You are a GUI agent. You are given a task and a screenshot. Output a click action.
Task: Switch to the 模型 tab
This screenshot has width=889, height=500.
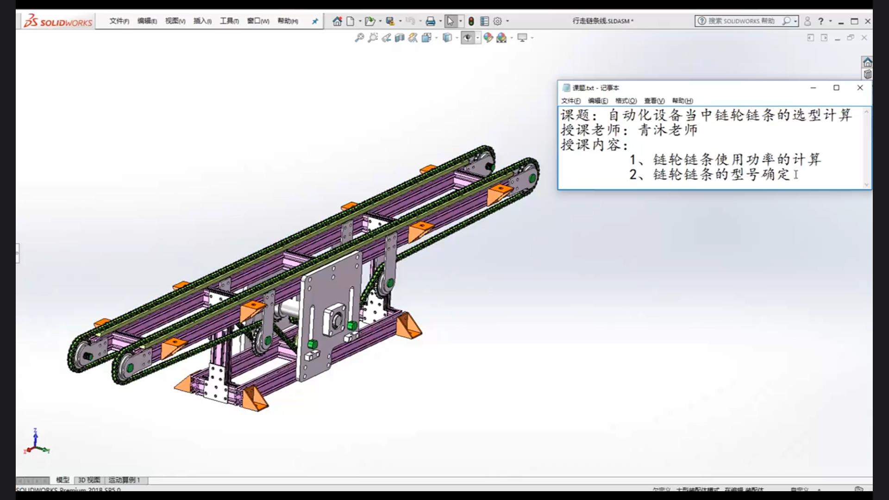(63, 480)
